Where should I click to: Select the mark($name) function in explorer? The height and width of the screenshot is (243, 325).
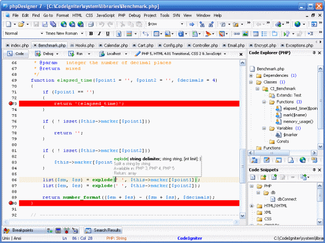pyautogui.click(x=295, y=115)
